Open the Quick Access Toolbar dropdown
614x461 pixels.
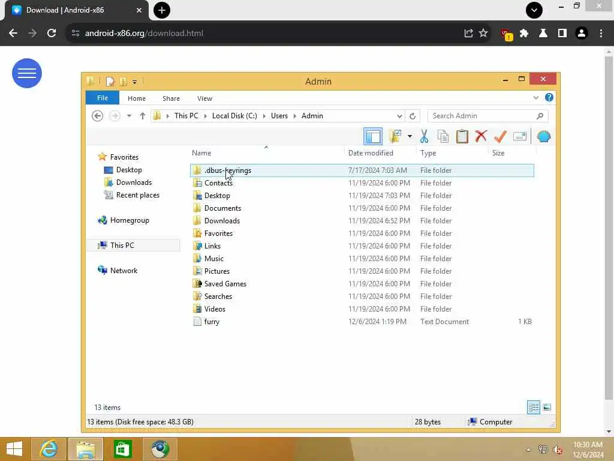[x=134, y=82]
